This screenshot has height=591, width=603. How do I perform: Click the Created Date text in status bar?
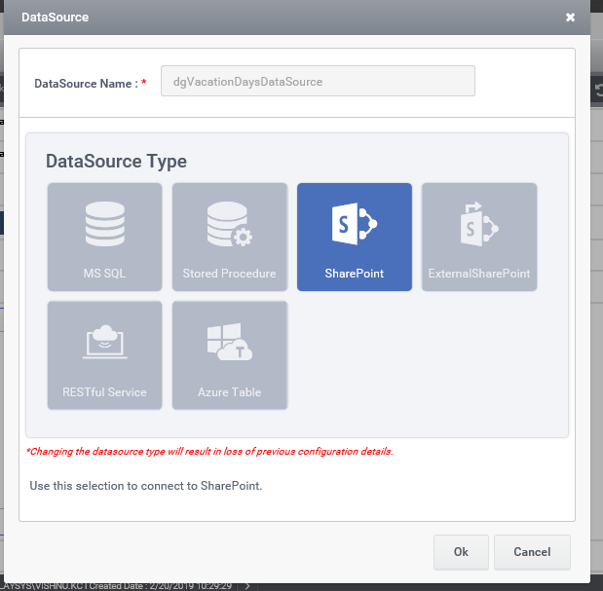[x=161, y=586]
